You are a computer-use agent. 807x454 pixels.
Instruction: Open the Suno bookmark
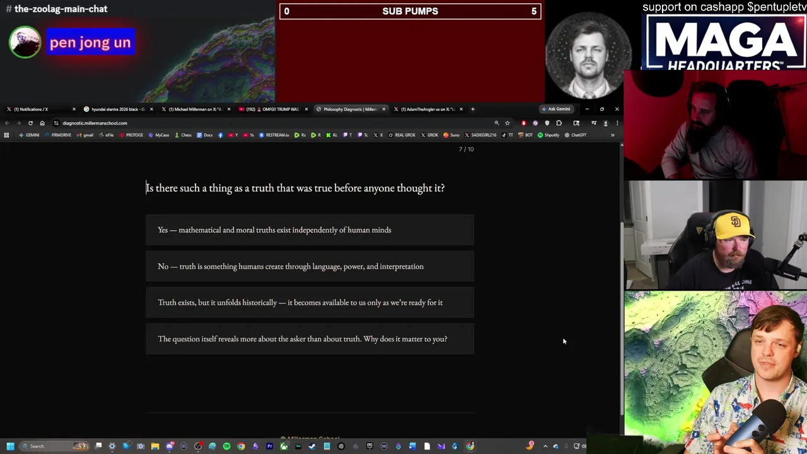click(x=451, y=135)
